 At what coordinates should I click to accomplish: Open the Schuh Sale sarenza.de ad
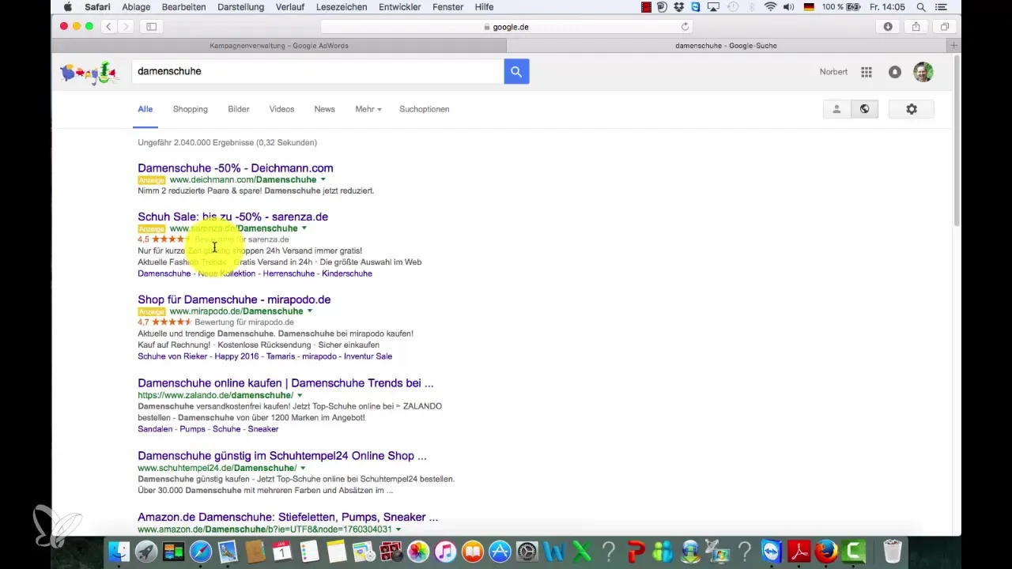[232, 217]
